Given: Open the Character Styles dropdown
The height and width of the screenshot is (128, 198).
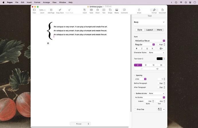Looking at the screenshot, I should (156, 53).
